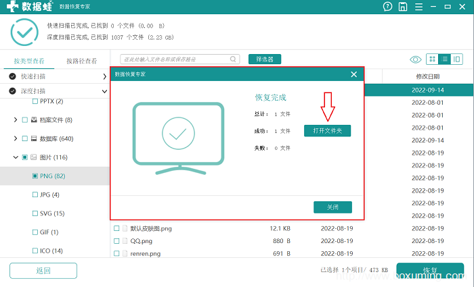Focus the file name search field

click(180, 59)
